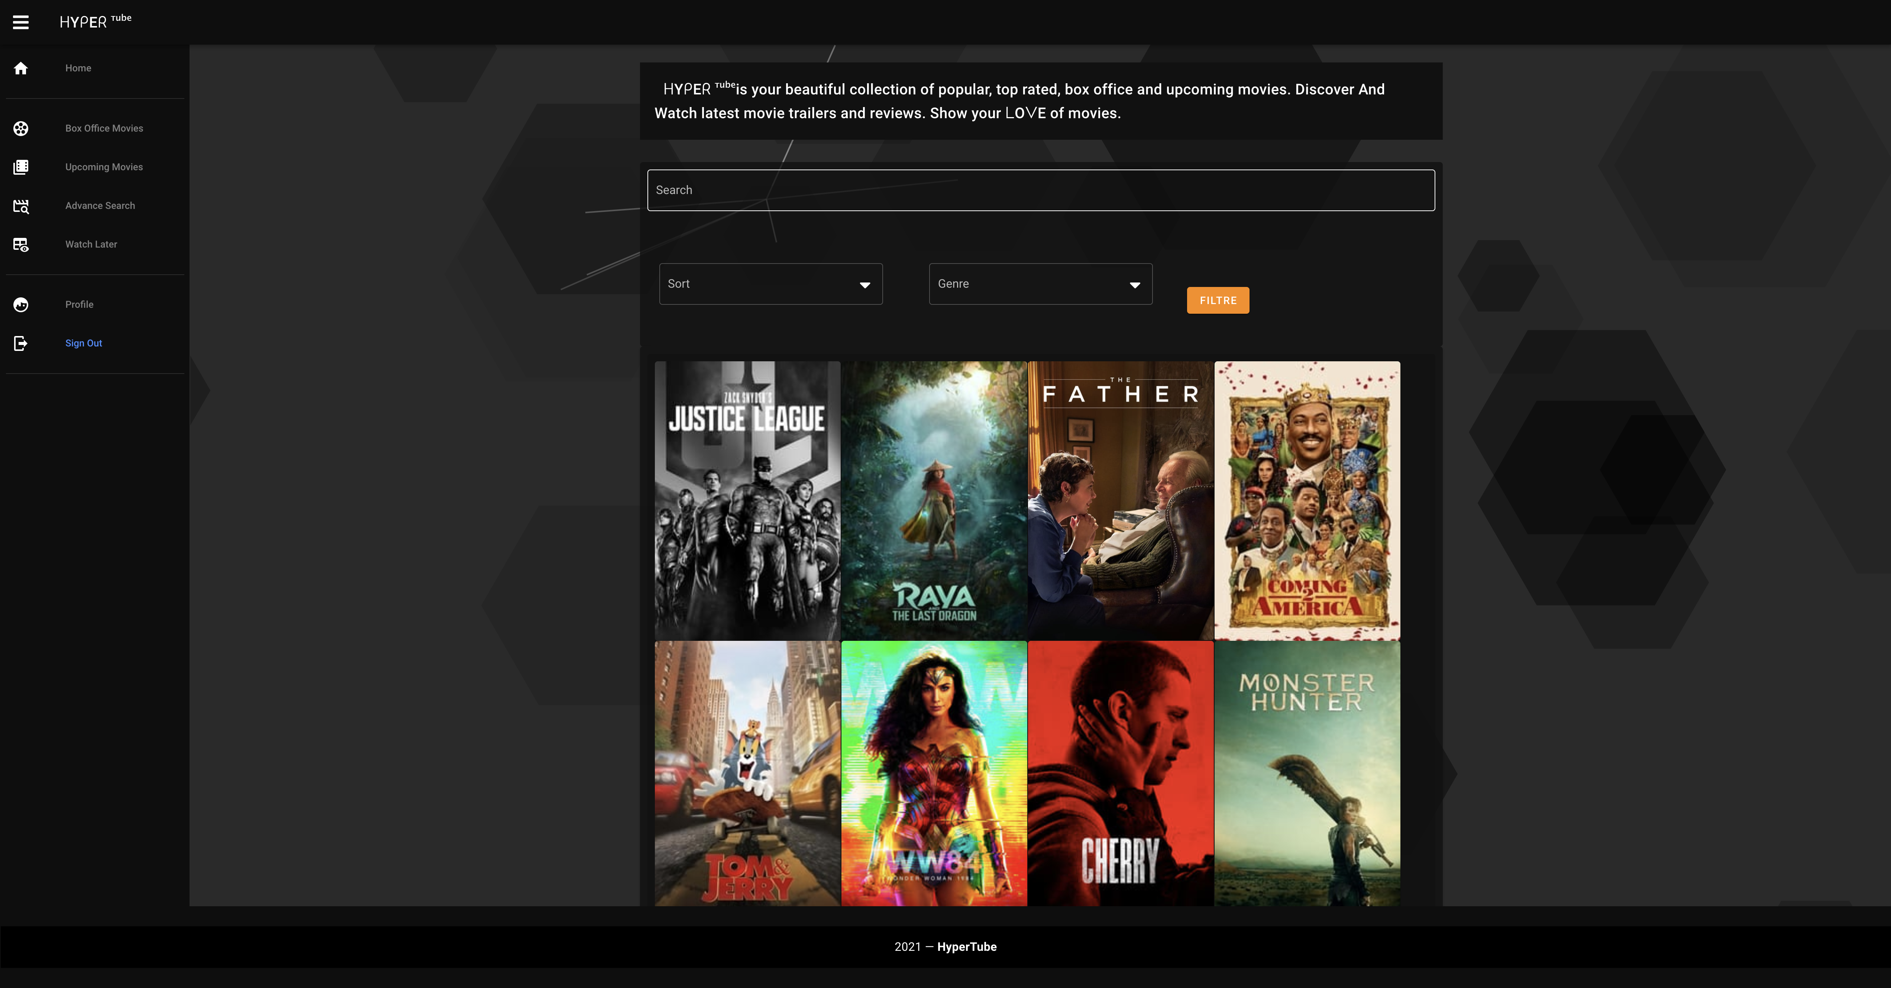Click the Advance Search icon
The width and height of the screenshot is (1891, 988).
point(20,206)
